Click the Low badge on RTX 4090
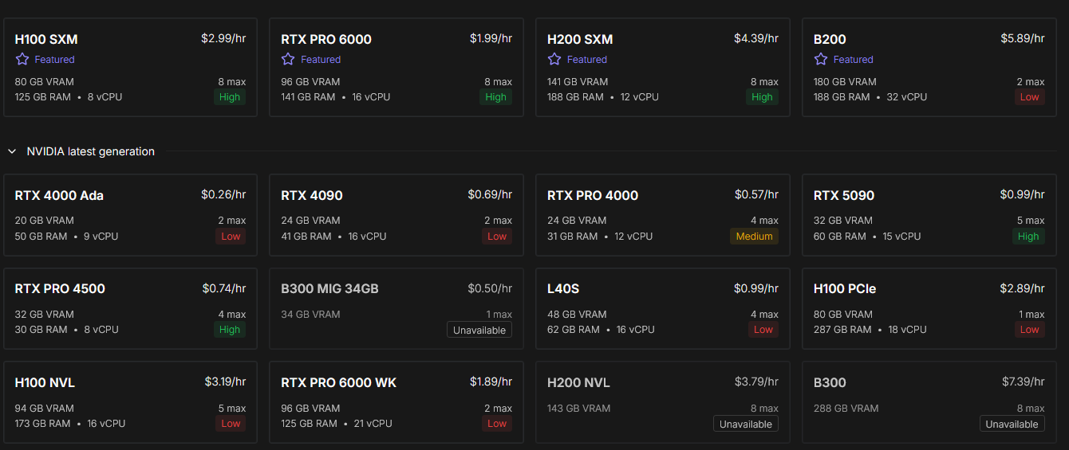 coord(497,237)
